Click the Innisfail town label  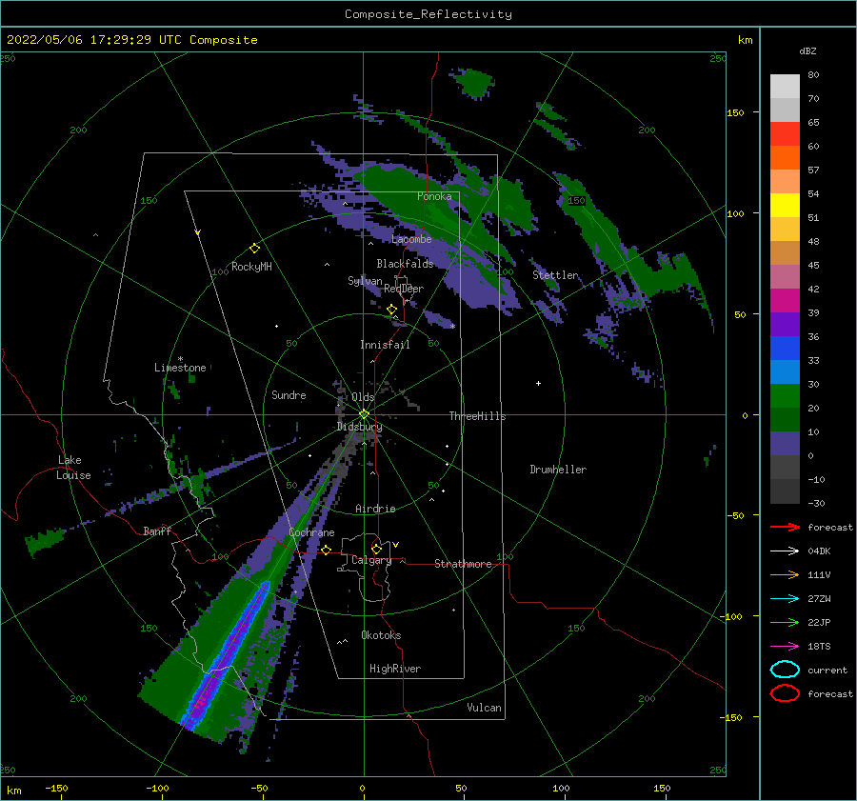coord(385,345)
